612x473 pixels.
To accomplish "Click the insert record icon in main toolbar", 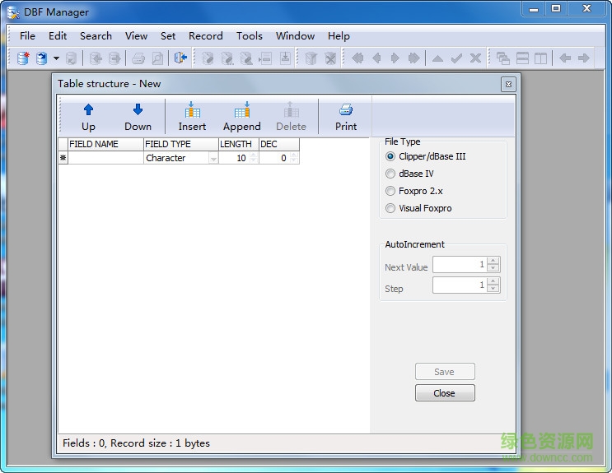I will (265, 58).
